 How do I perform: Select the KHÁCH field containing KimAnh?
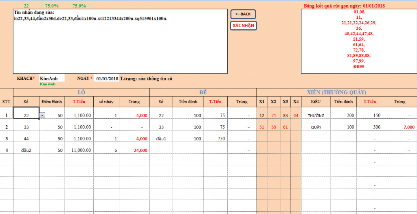click(x=52, y=78)
